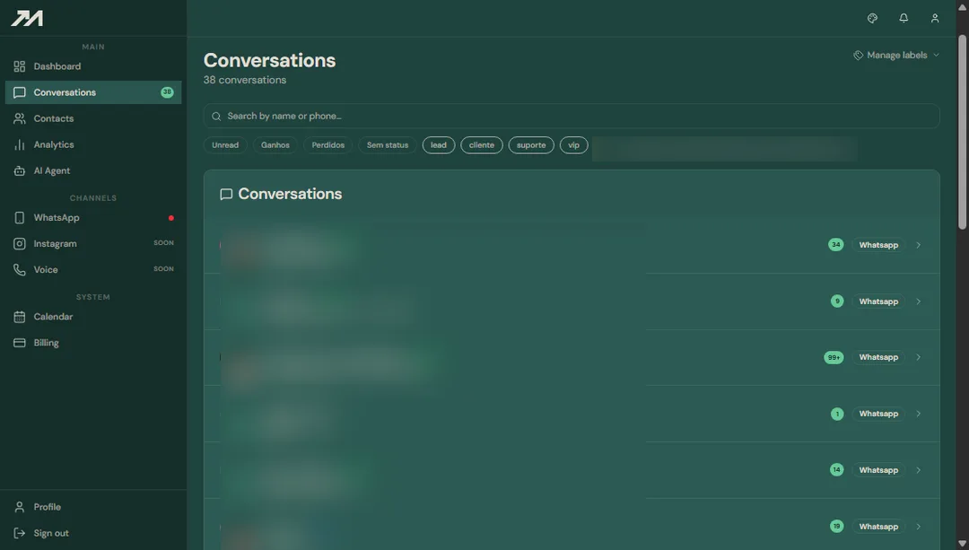The width and height of the screenshot is (969, 550).
Task: Toggle the suporte label filter
Action: click(x=531, y=145)
